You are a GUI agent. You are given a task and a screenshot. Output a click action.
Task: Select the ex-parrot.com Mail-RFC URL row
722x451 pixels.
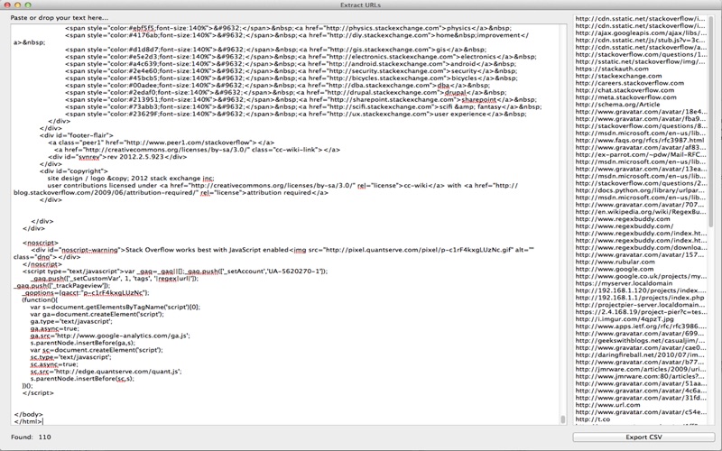640,154
